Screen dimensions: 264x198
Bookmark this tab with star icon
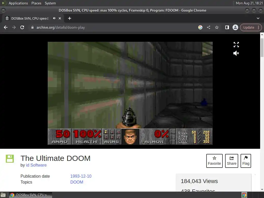(217, 27)
